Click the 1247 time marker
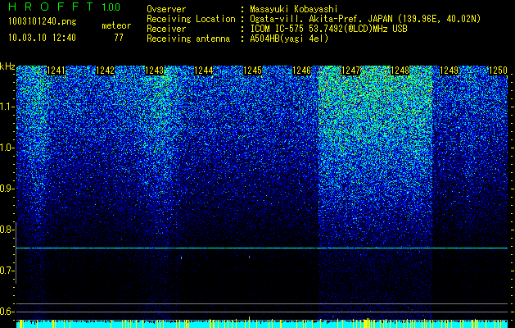515x328 pixels. click(x=350, y=71)
